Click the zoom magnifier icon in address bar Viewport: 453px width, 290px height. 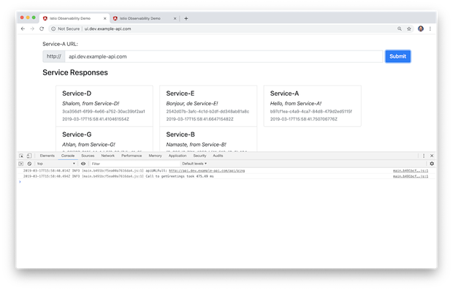coord(399,28)
